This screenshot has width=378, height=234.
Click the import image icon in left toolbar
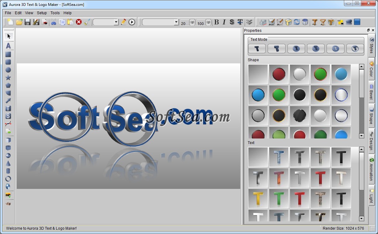tap(8, 195)
